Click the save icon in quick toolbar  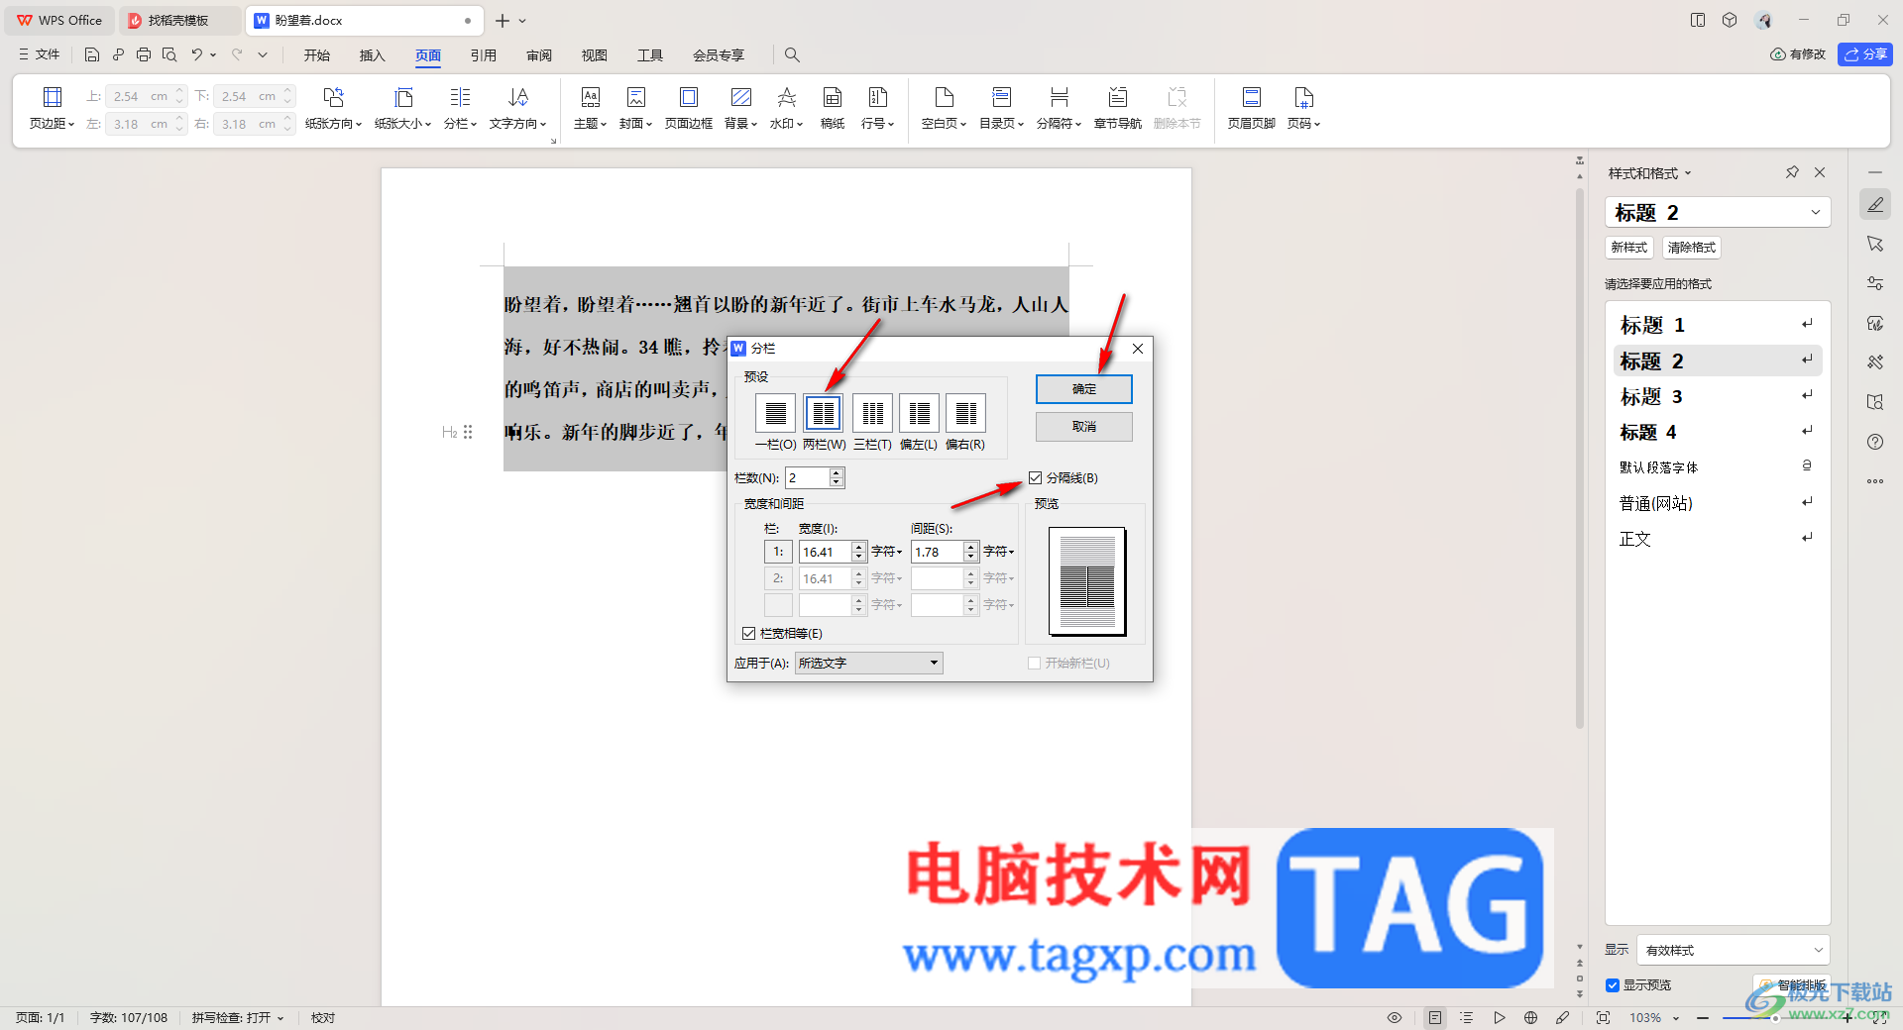pyautogui.click(x=92, y=54)
